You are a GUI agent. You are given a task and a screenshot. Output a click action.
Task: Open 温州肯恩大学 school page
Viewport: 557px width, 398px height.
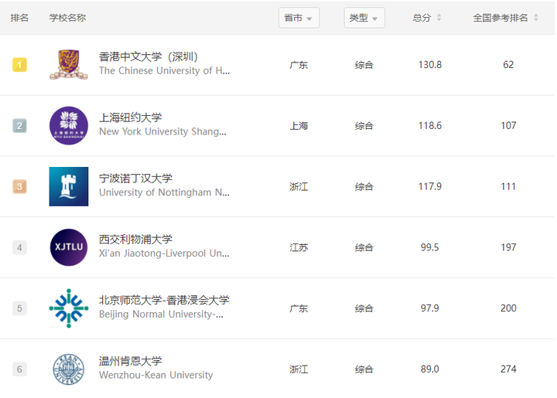131,361
